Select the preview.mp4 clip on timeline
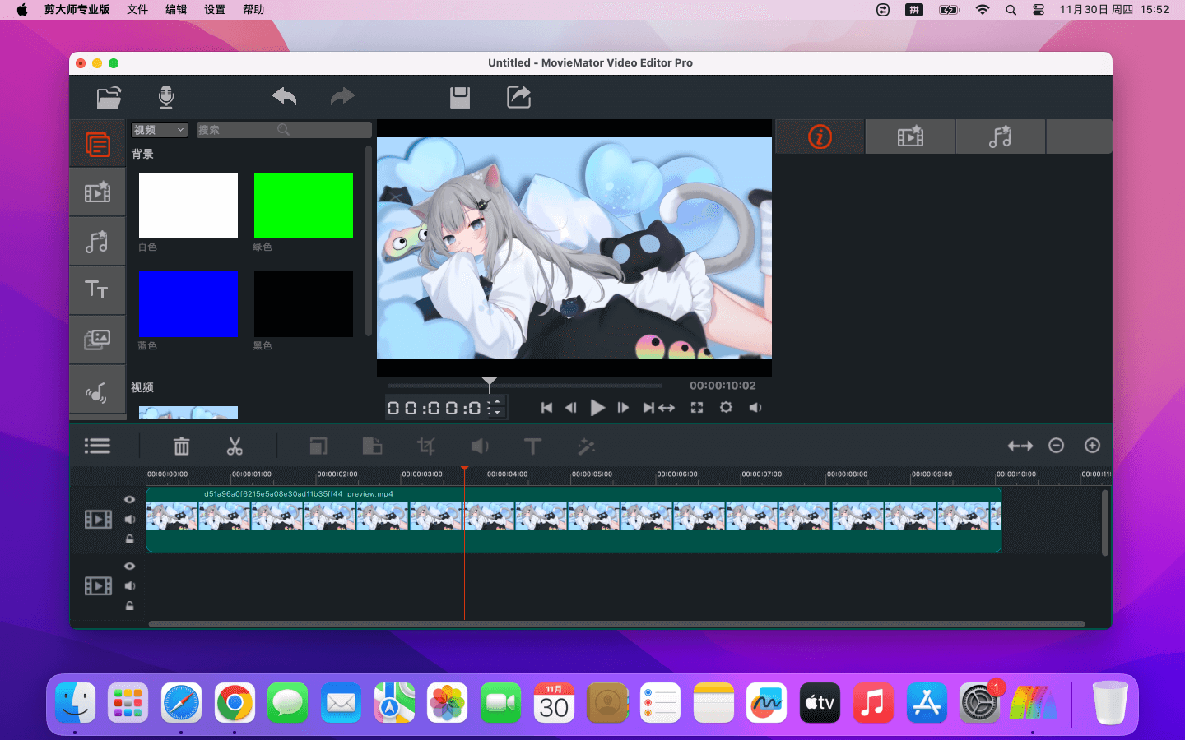Image resolution: width=1185 pixels, height=740 pixels. (x=574, y=520)
